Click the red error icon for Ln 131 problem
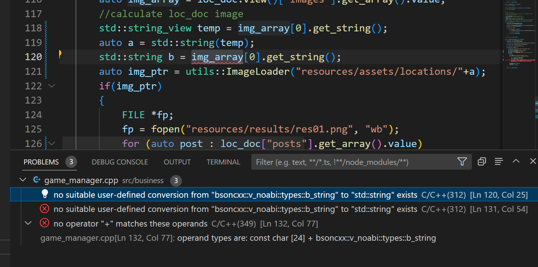Image resolution: width=538 pixels, height=267 pixels. pos(45,209)
